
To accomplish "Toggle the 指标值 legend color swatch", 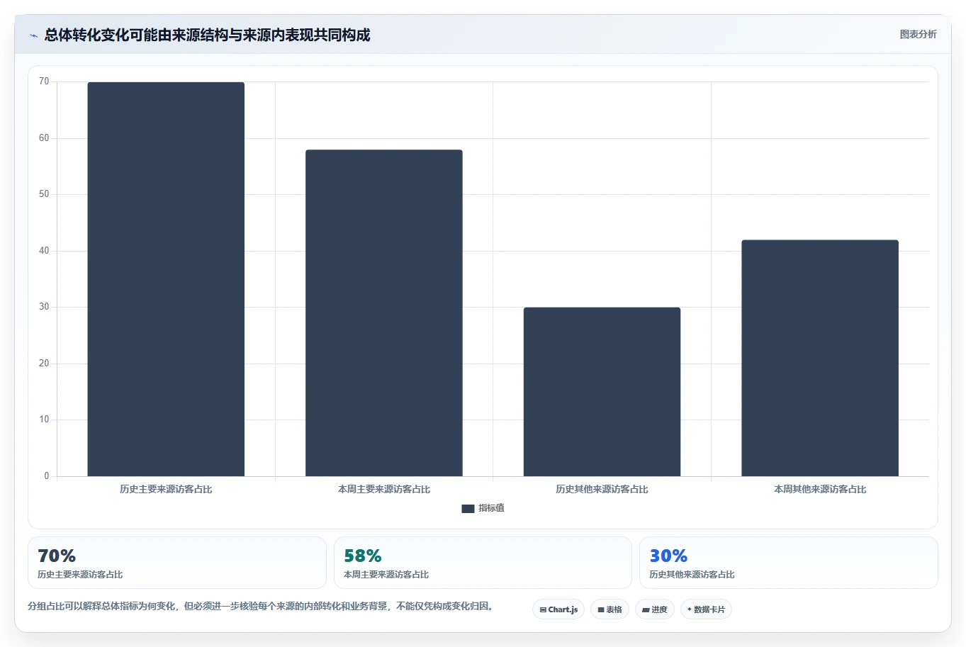I will pos(468,509).
